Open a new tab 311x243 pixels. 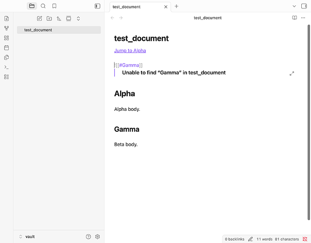pos(176,6)
